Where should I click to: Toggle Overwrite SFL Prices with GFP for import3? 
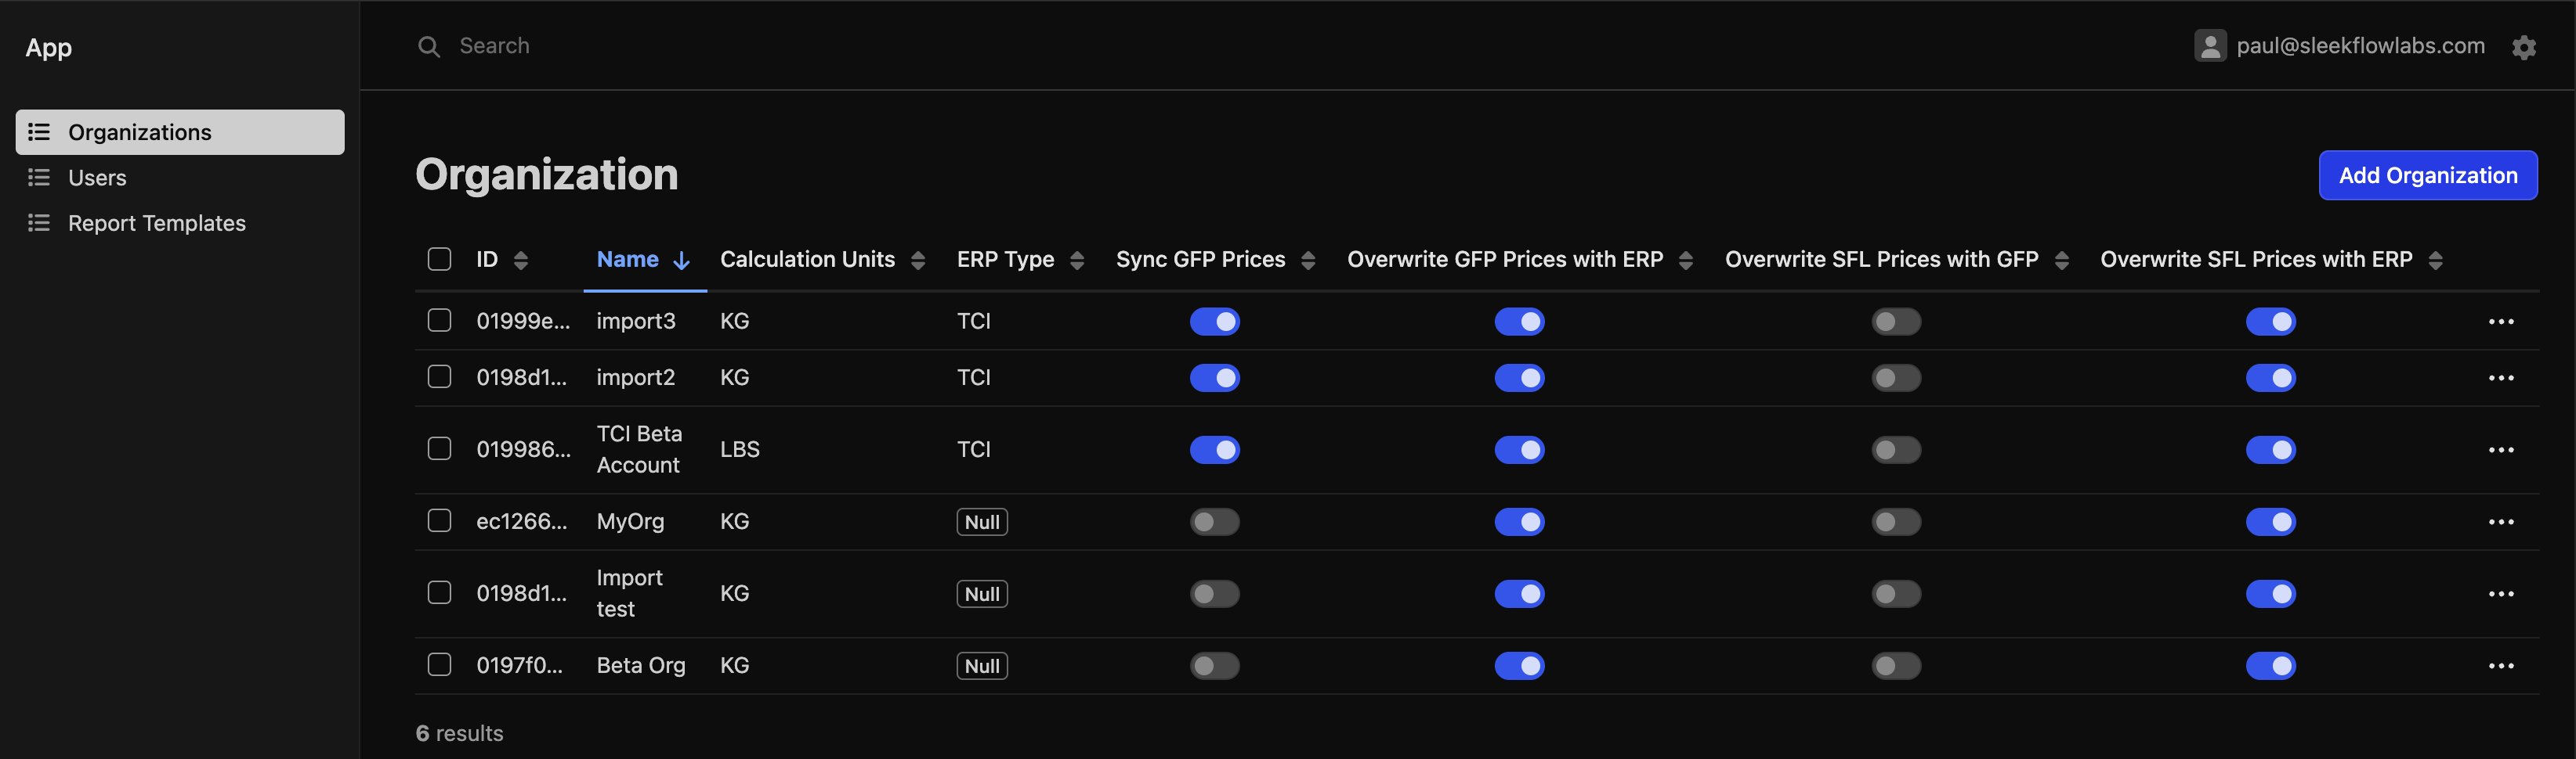[1895, 322]
